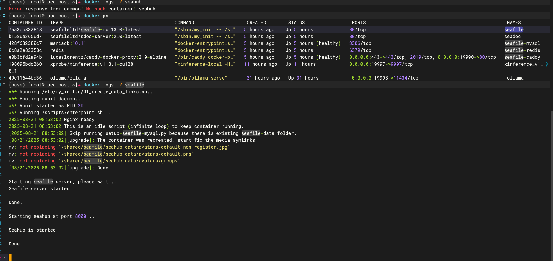Click the terminal vertical scrollbar thumb

552,186
